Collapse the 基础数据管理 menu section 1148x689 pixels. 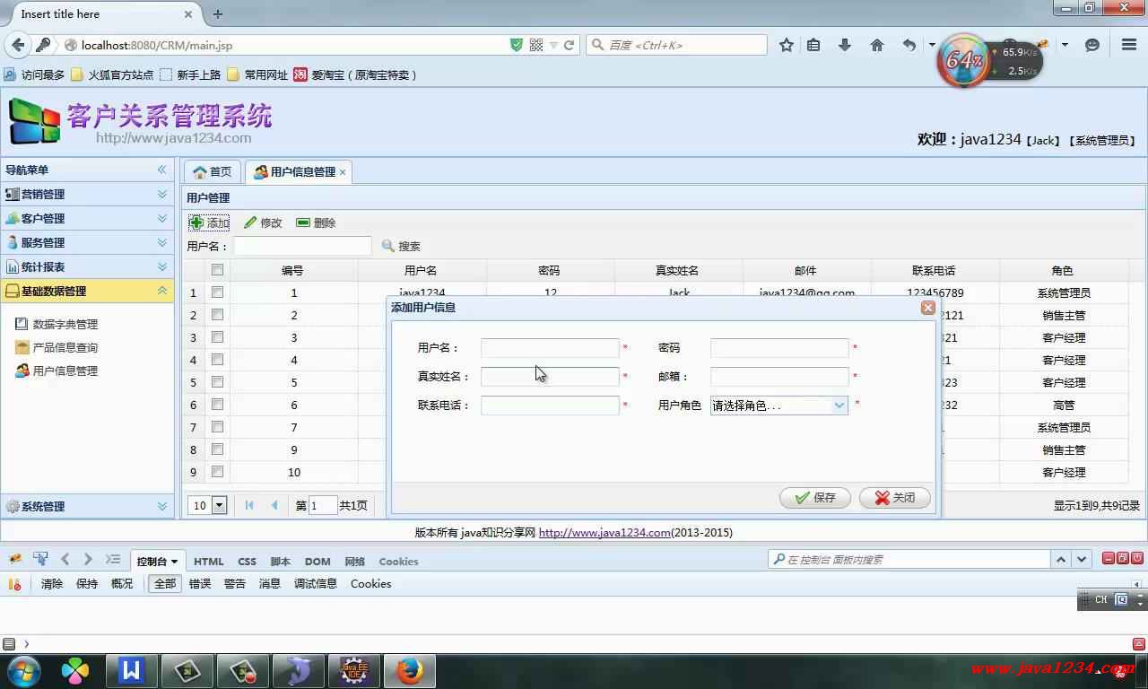point(162,291)
